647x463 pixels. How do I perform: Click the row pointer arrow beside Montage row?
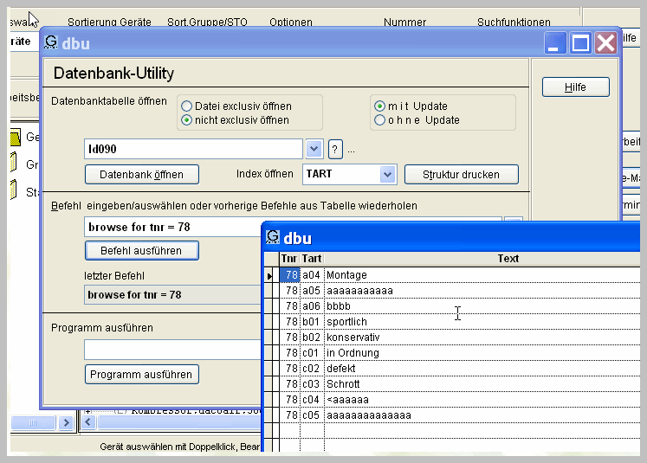click(x=270, y=275)
